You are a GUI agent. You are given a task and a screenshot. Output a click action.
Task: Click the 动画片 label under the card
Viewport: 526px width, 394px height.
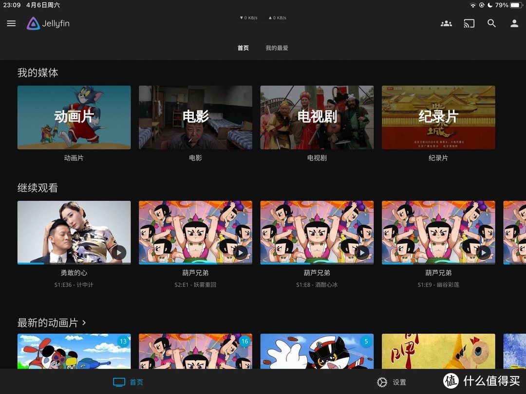pos(74,158)
